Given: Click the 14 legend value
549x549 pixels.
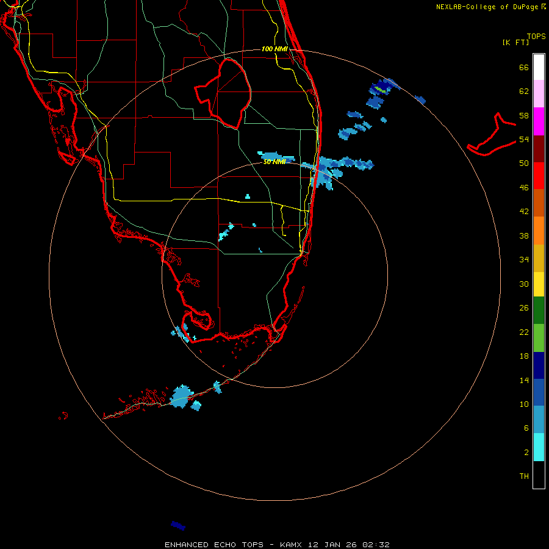Looking at the screenshot, I should pos(524,380).
